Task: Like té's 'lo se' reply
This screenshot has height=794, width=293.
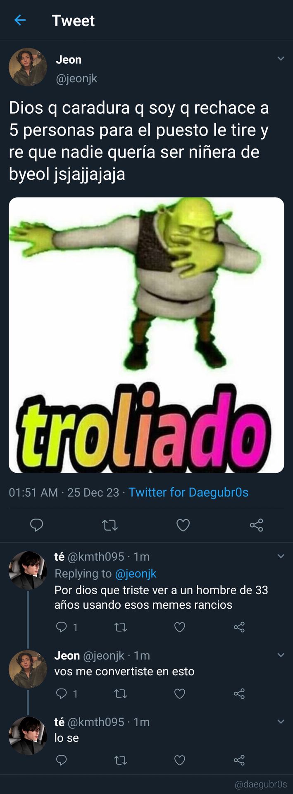Action: tap(179, 760)
